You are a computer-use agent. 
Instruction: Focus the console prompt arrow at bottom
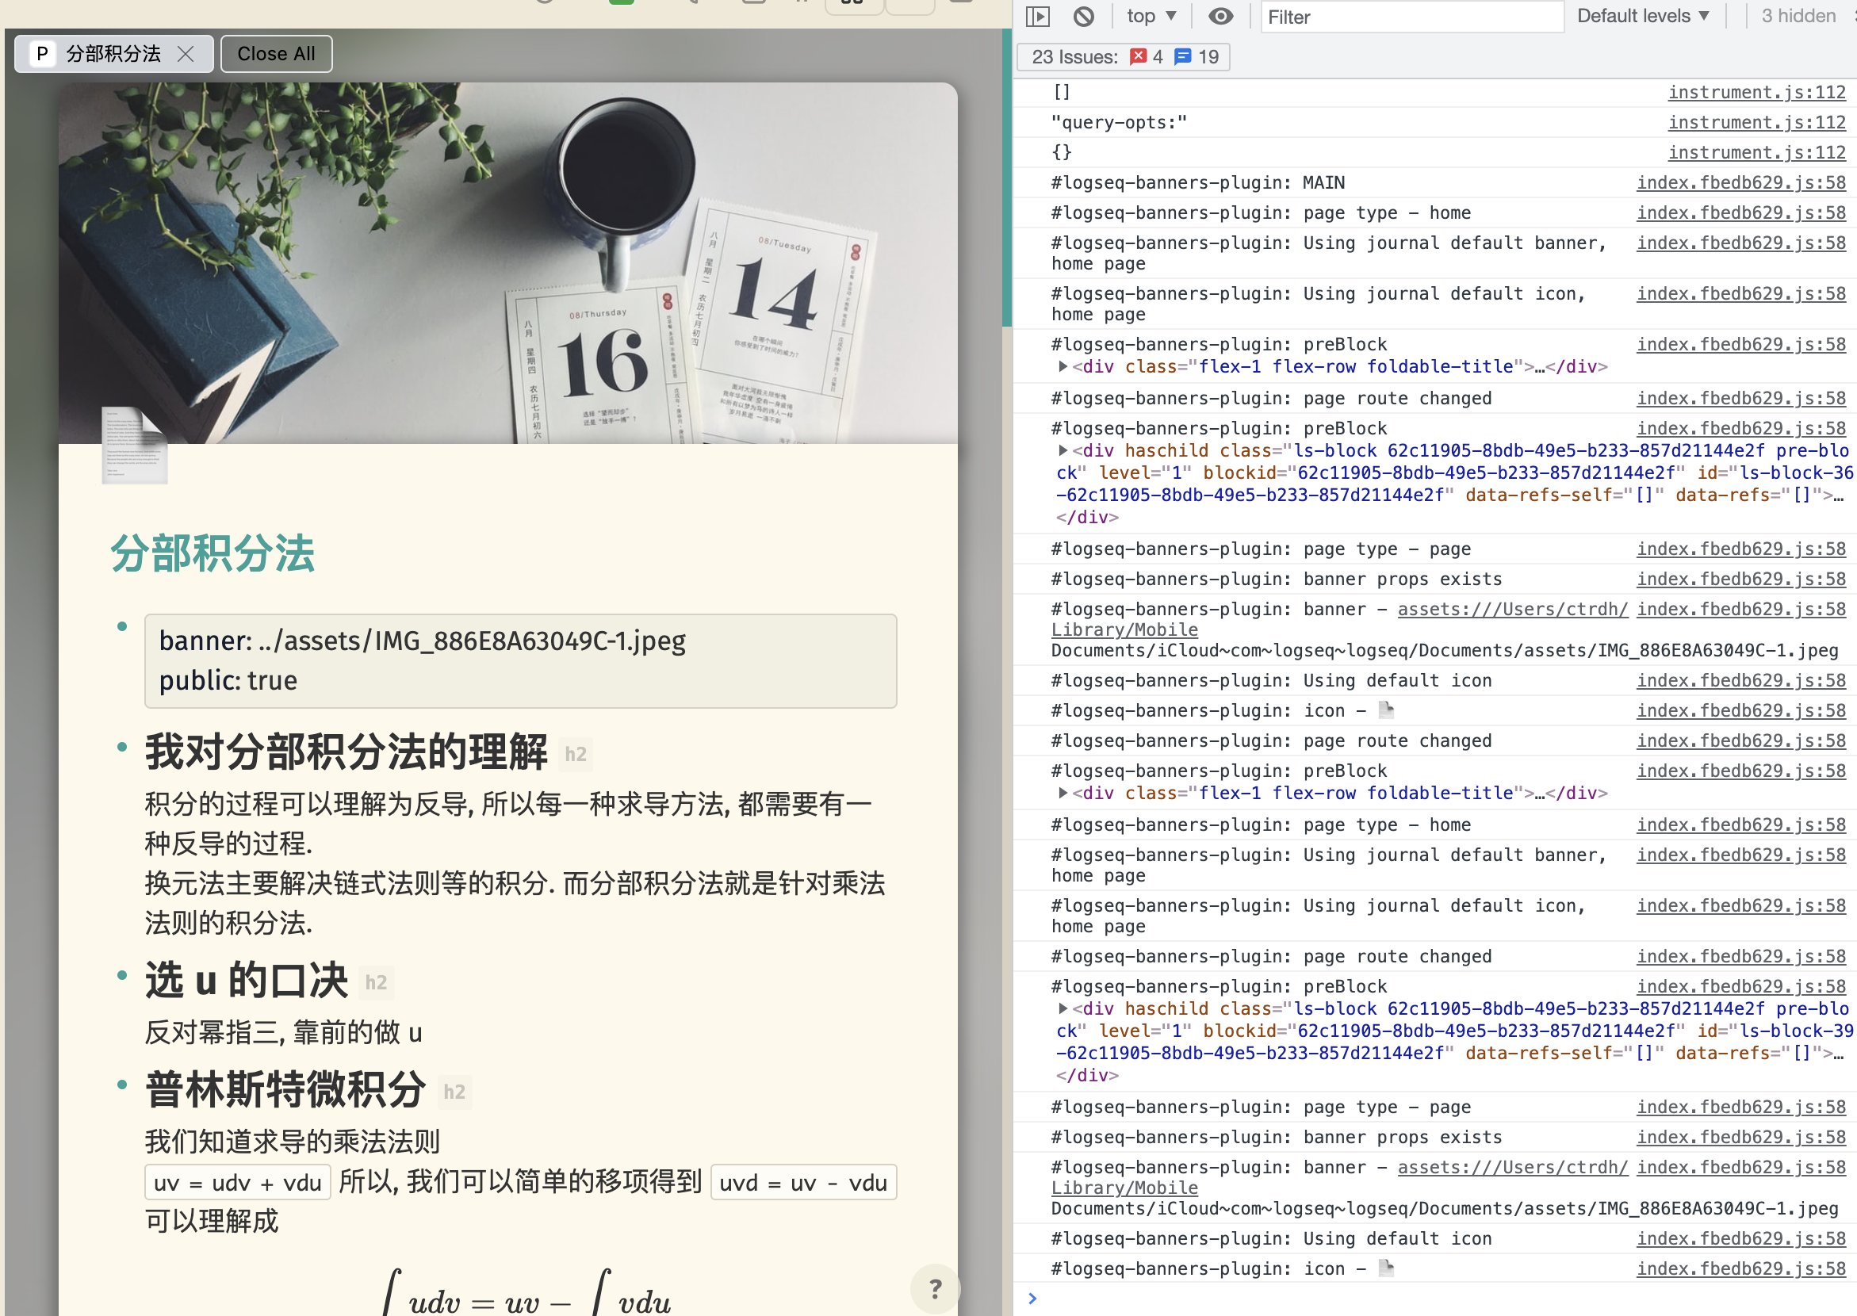1032,1297
